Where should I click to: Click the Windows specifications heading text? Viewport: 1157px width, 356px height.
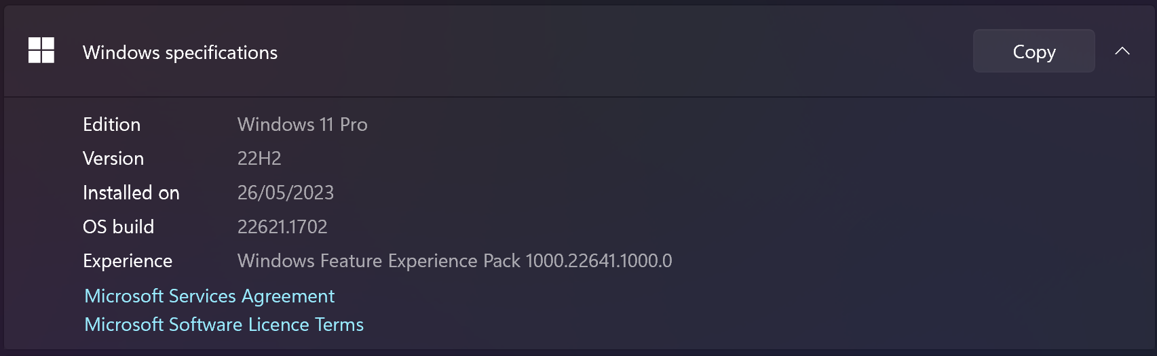pos(180,53)
